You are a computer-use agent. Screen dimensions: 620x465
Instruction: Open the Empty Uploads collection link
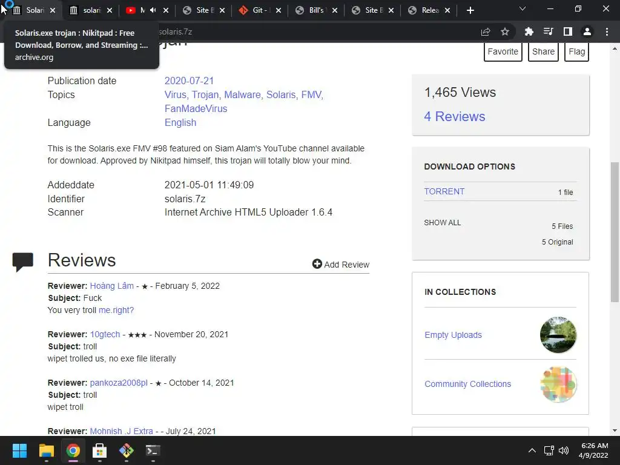tap(453, 335)
